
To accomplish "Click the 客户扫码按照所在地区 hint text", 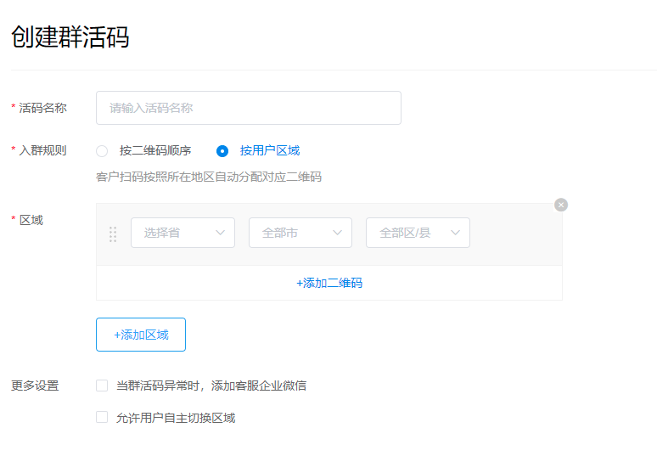I will [x=209, y=177].
